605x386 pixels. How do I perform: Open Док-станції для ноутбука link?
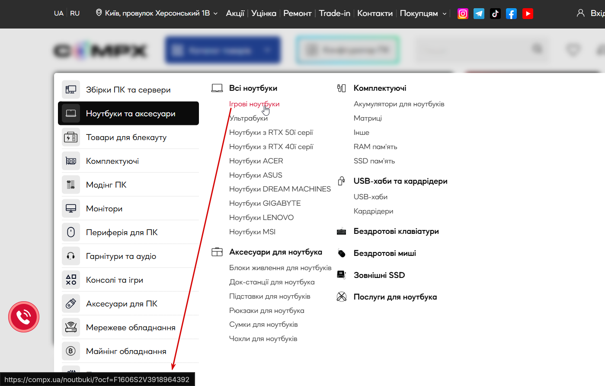(x=272, y=282)
